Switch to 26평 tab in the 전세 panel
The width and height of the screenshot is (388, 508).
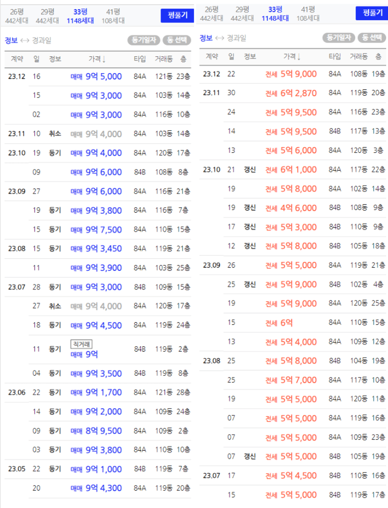(212, 14)
